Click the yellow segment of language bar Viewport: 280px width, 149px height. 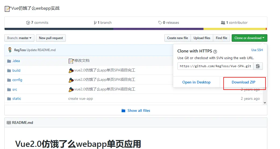coord(235,29)
